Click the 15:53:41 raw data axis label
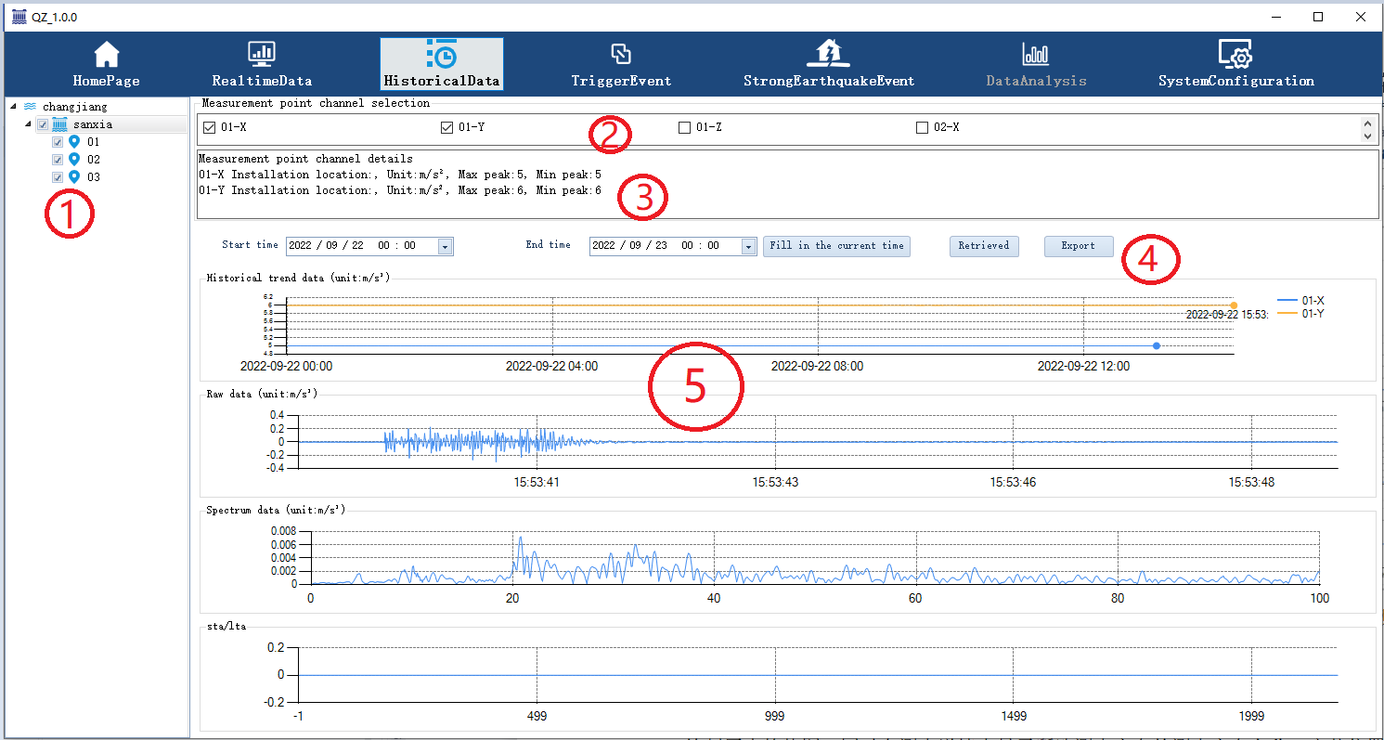This screenshot has width=1384, height=740. pyautogui.click(x=537, y=482)
